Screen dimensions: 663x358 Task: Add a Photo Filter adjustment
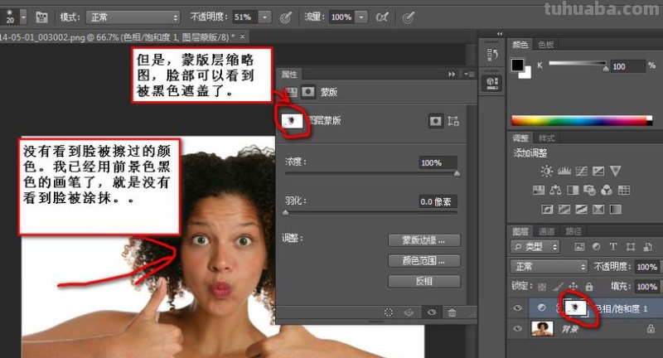[589, 191]
